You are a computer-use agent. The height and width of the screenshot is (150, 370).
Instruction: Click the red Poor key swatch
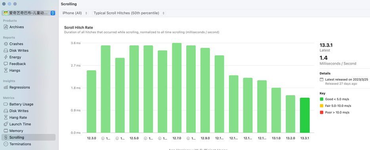pos(321,112)
